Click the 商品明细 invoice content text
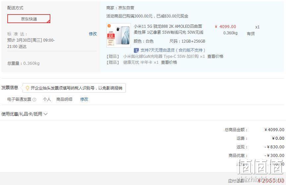286x185 pixels. point(64,99)
